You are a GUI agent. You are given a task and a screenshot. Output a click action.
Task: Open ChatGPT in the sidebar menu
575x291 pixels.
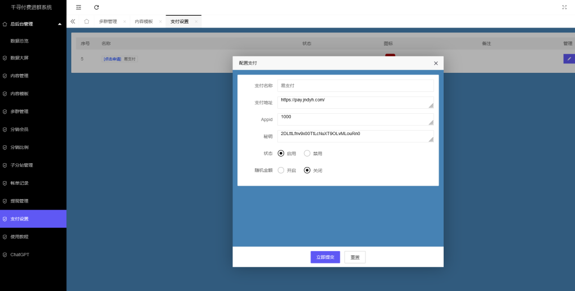(x=20, y=255)
